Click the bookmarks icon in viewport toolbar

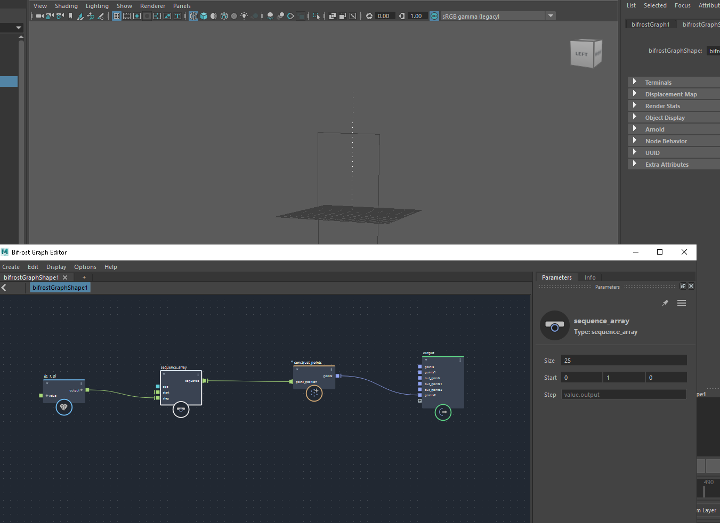click(x=70, y=16)
